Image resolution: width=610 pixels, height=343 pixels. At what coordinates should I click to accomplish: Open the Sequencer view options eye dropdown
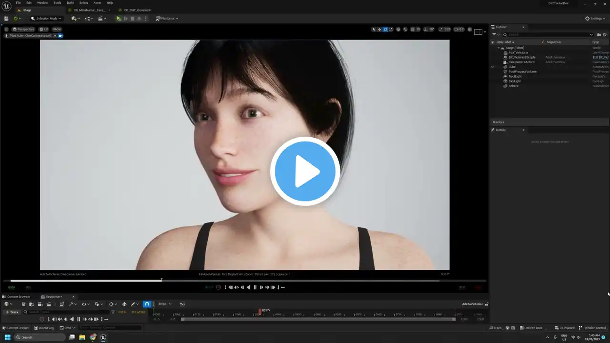[85, 304]
